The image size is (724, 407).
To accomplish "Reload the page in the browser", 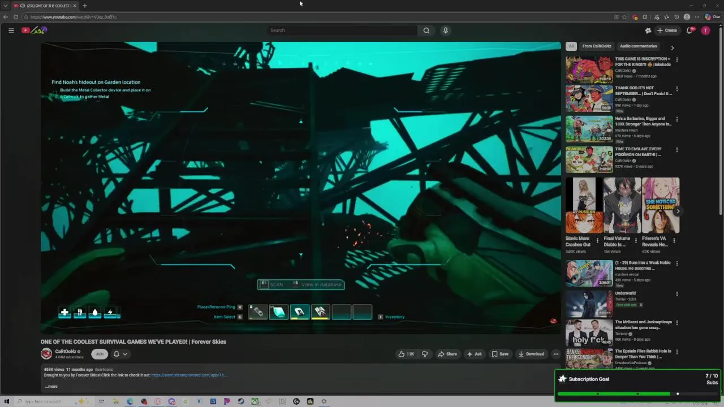I will [x=16, y=17].
